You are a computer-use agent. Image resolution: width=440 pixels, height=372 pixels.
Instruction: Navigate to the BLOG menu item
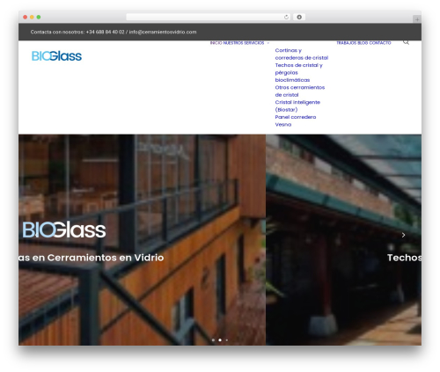363,43
